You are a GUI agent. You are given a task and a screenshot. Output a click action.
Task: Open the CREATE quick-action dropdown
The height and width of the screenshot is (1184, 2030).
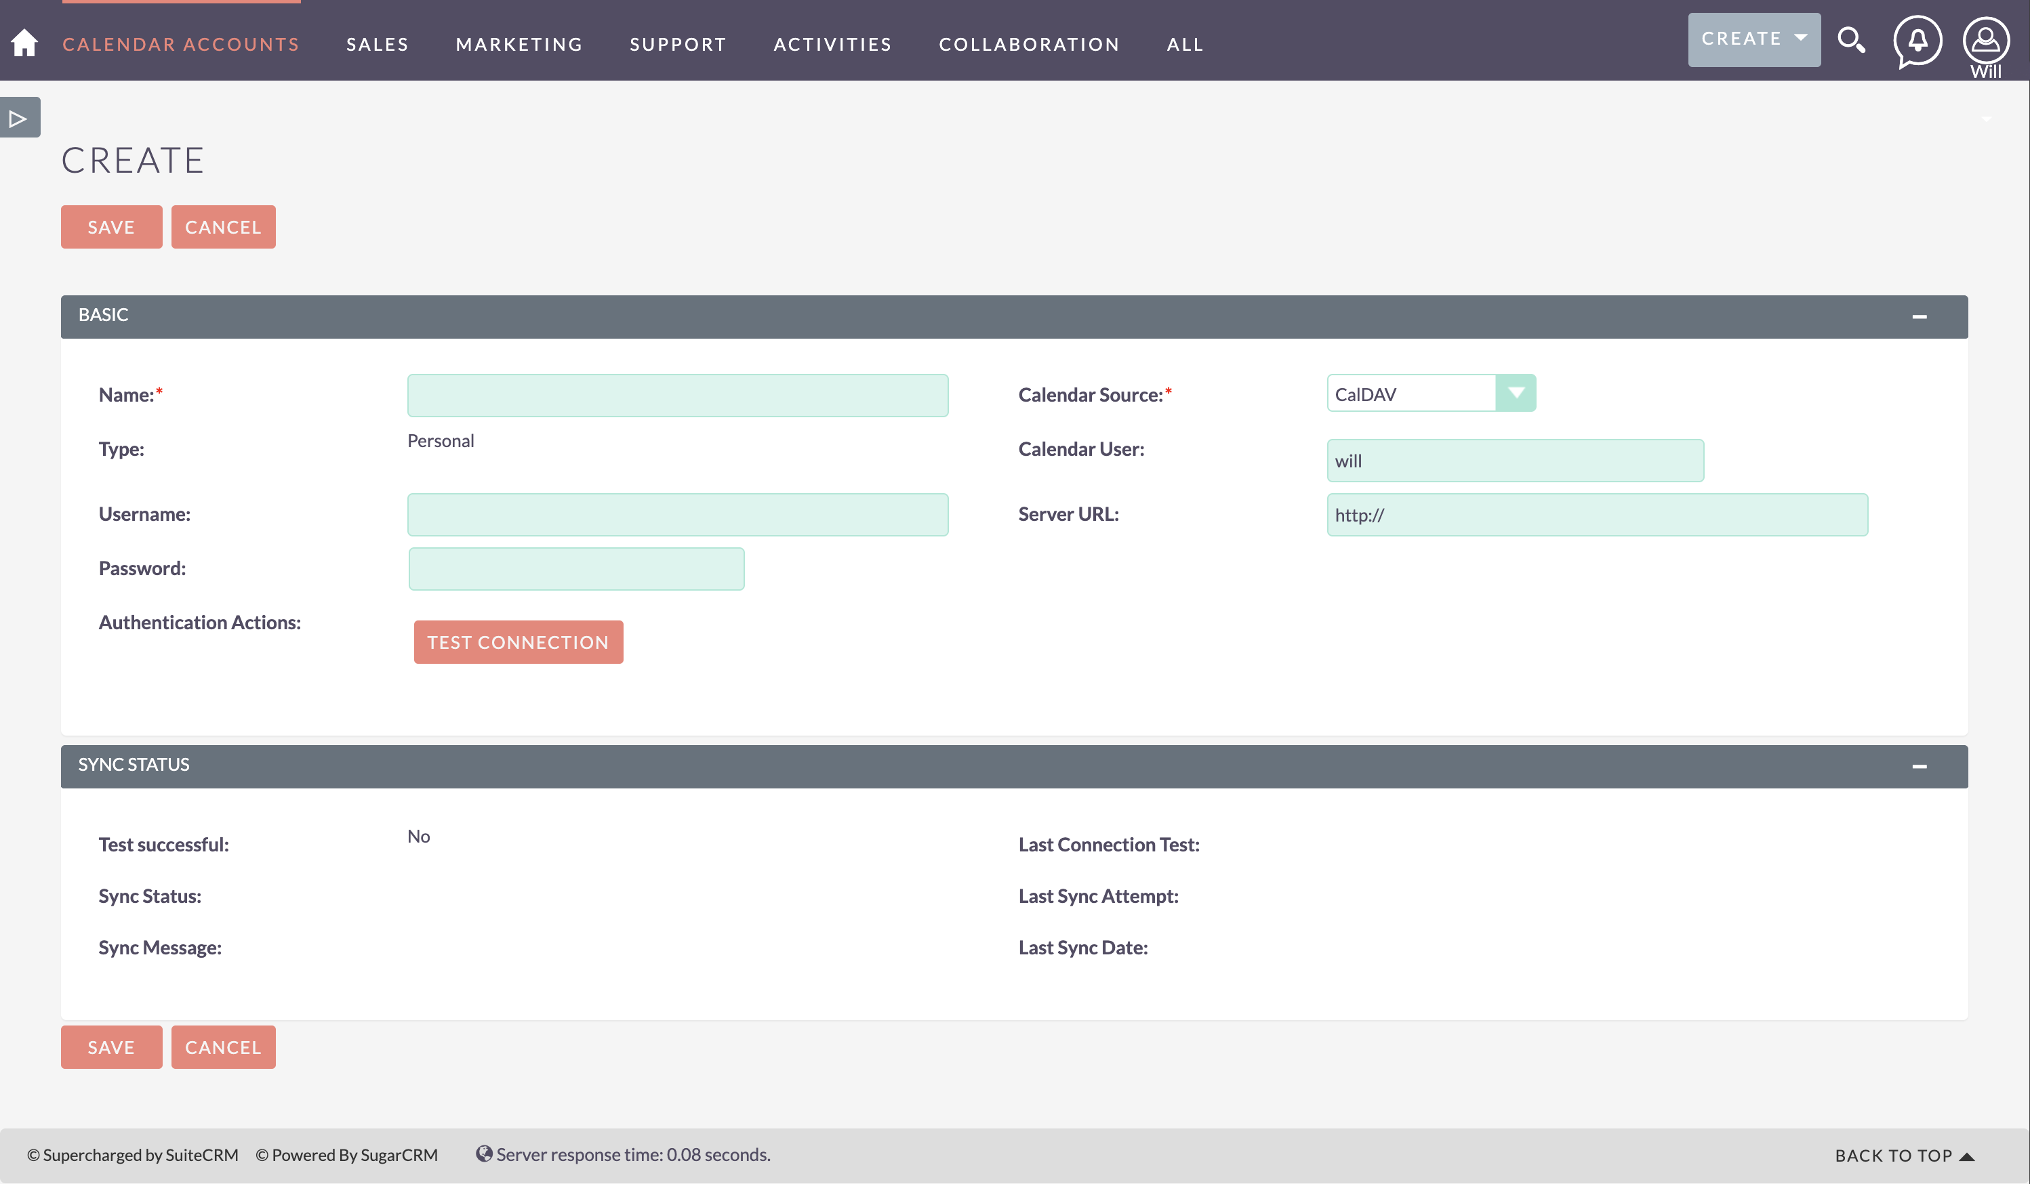click(x=1753, y=39)
